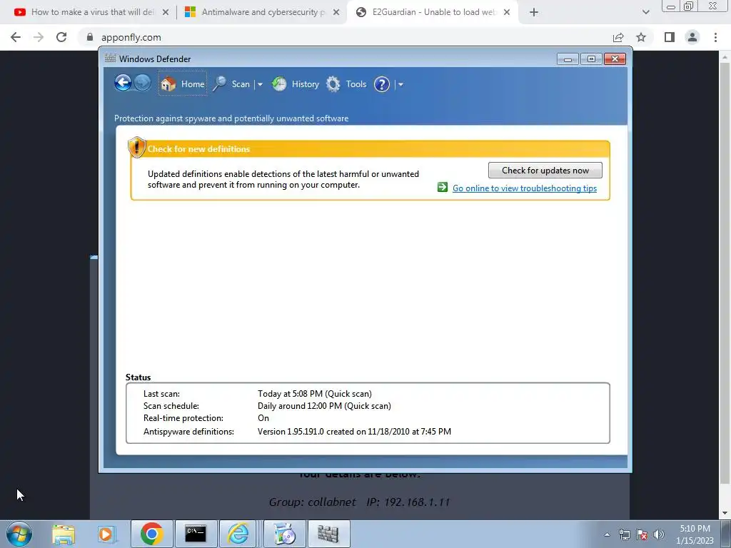Launch Windows Media Player from taskbar
This screenshot has width=731, height=548.
(x=106, y=534)
